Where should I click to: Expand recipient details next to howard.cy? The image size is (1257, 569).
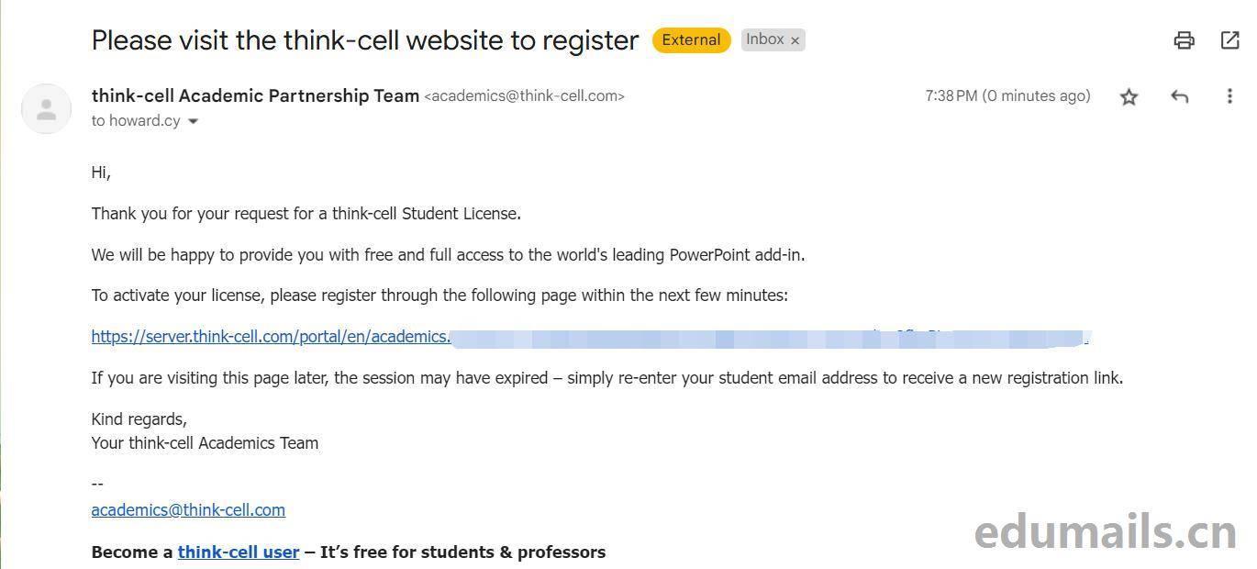[x=193, y=121]
